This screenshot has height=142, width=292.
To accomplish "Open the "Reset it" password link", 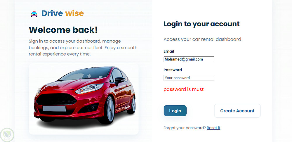I will click(213, 128).
